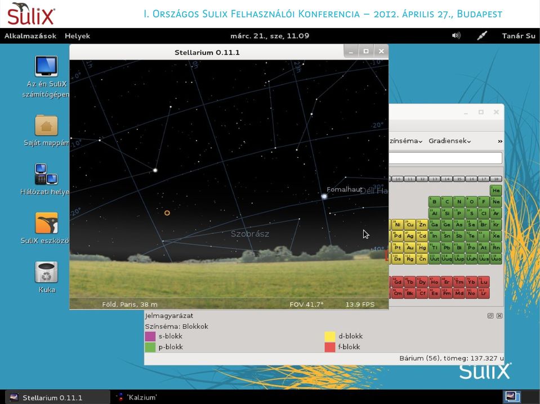Switch to 'Kalzium' in the taskbar
This screenshot has height=404, width=540.
(137, 397)
